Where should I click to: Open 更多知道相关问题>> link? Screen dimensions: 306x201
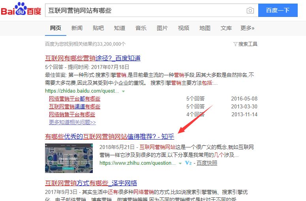click(72, 122)
